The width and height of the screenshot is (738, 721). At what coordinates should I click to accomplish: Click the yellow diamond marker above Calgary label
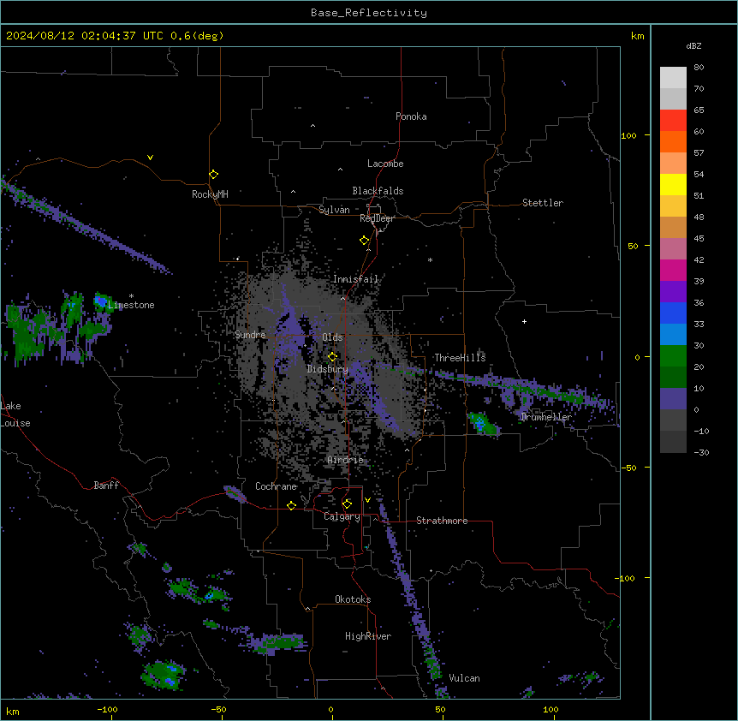click(347, 504)
